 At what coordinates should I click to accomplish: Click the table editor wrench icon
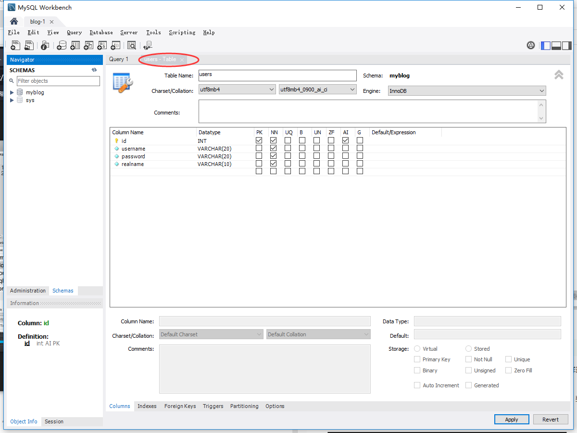click(x=122, y=82)
